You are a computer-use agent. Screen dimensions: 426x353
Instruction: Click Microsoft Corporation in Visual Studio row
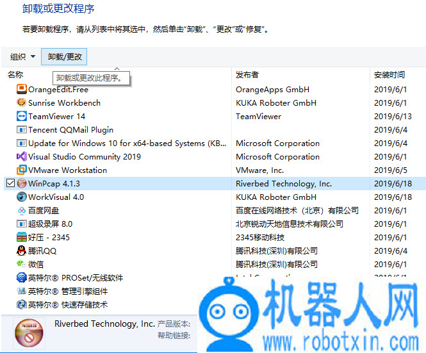(277, 156)
